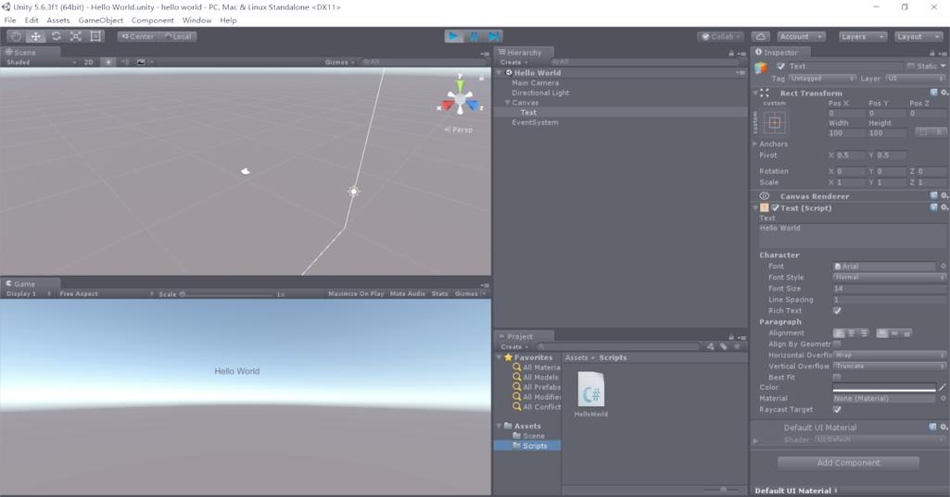The image size is (950, 497).
Task: Select the HelloWorld C# script
Action: (x=591, y=394)
